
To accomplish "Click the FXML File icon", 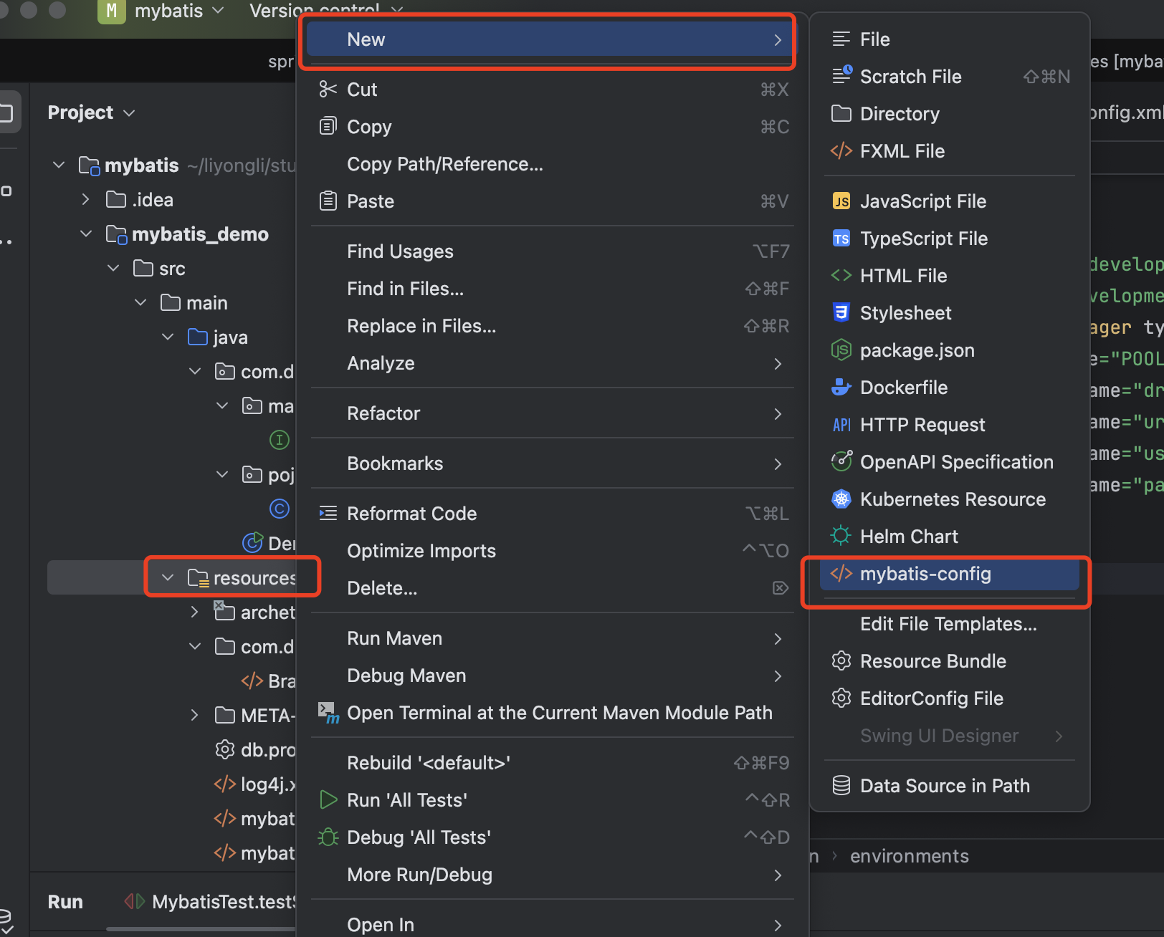I will (841, 150).
